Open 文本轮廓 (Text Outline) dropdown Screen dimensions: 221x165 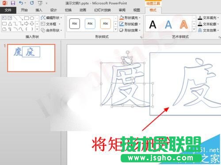208,24
